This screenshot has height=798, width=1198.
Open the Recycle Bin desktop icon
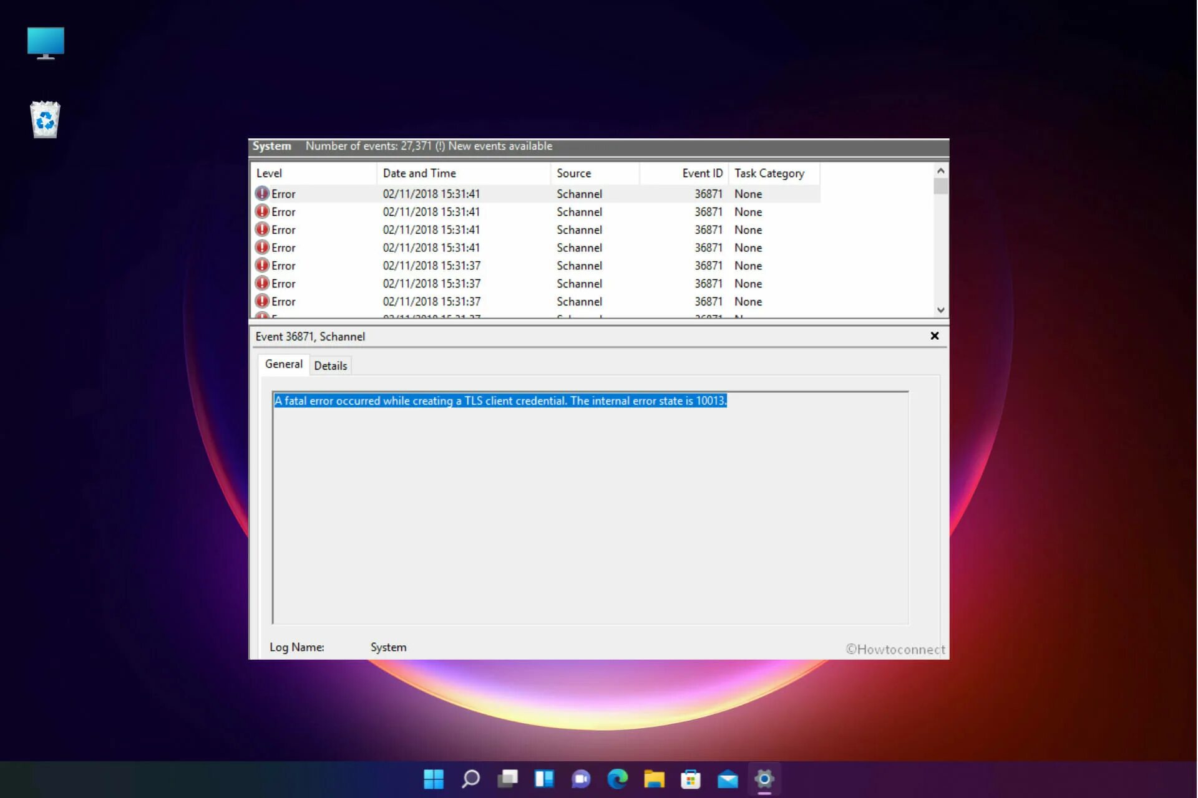click(45, 119)
